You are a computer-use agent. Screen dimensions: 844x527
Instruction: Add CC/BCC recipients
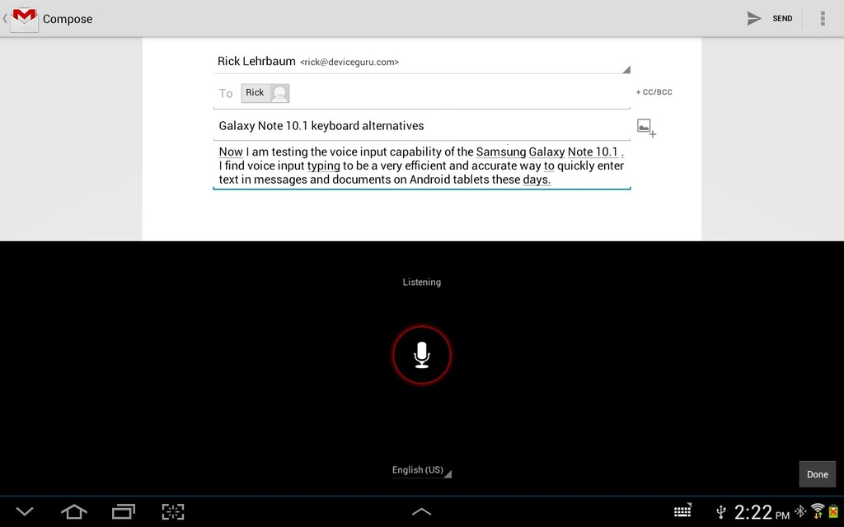pyautogui.click(x=654, y=92)
